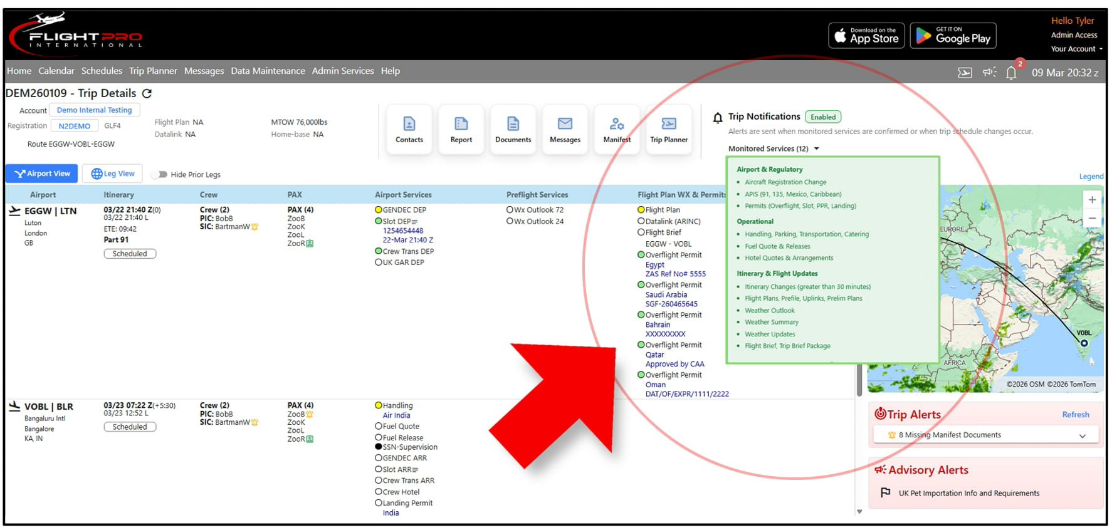Viewport: 1112px width, 530px height.
Task: Open the trip Messages envelope icon
Action: pos(565,130)
